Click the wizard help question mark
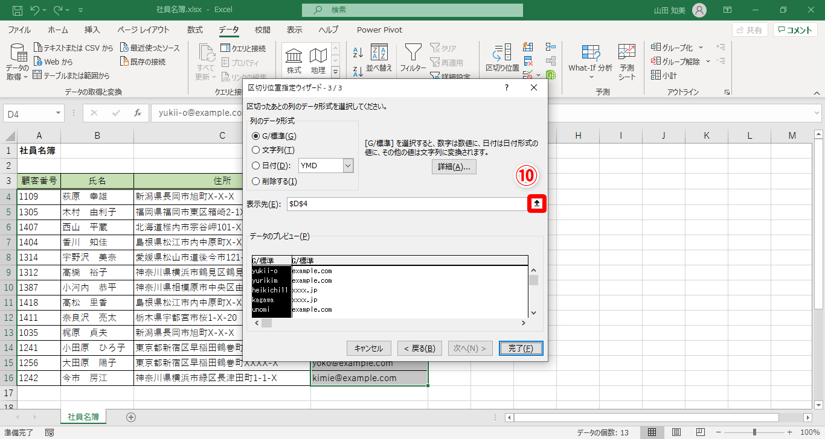The height and width of the screenshot is (439, 825). pyautogui.click(x=506, y=88)
